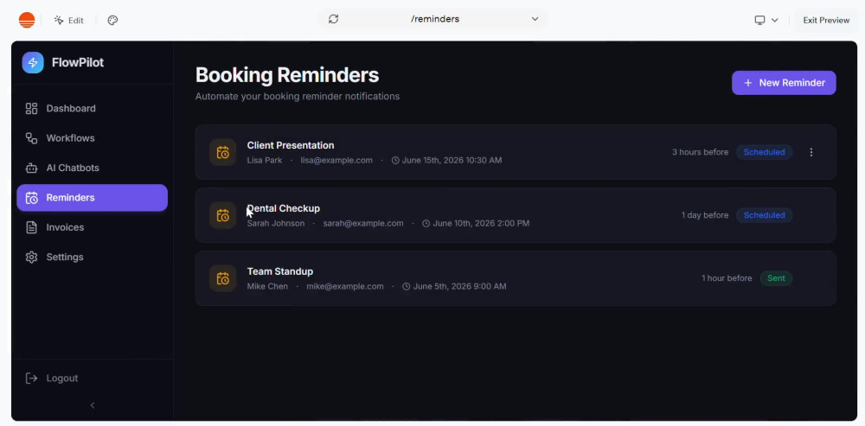Click the calendar icon of Team Standup
This screenshot has width=865, height=426.
[223, 278]
